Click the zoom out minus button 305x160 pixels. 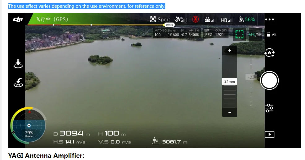[x=229, y=112]
